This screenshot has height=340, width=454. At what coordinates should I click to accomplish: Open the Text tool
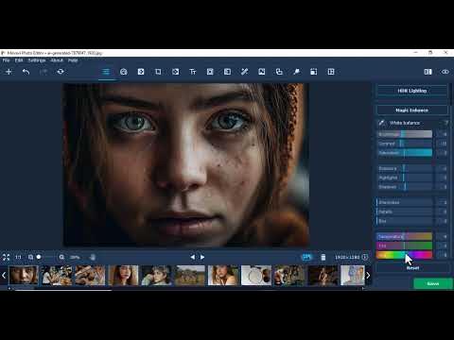(x=193, y=72)
